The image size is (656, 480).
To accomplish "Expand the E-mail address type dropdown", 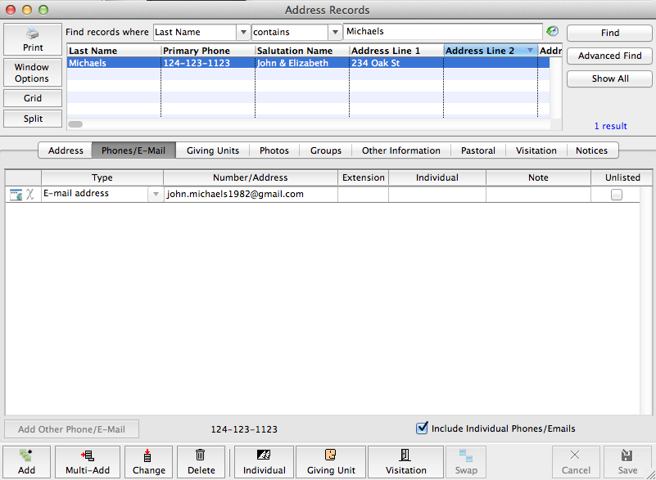I will tap(155, 195).
